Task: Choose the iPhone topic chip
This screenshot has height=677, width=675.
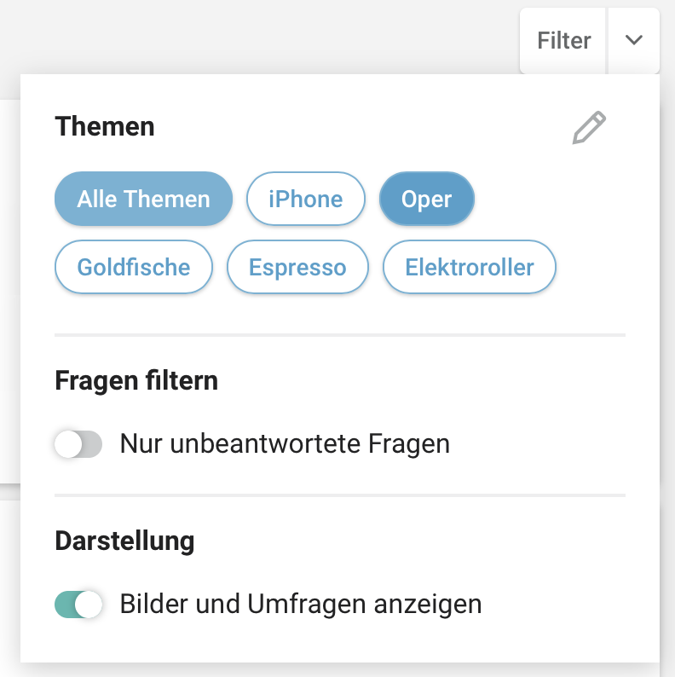Action: (306, 199)
